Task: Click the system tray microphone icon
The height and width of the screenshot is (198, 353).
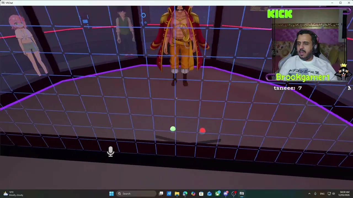Action: [x=315, y=194]
